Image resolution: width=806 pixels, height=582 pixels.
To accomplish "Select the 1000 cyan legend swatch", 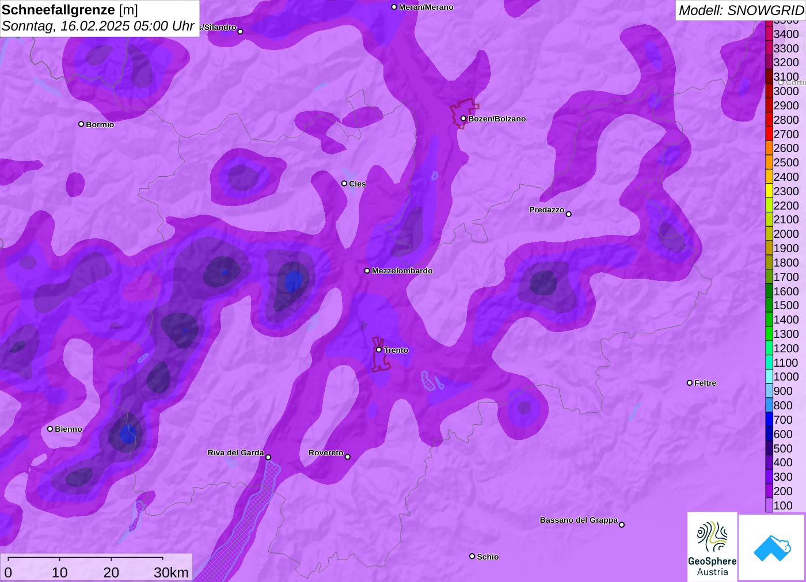I will 769,376.
